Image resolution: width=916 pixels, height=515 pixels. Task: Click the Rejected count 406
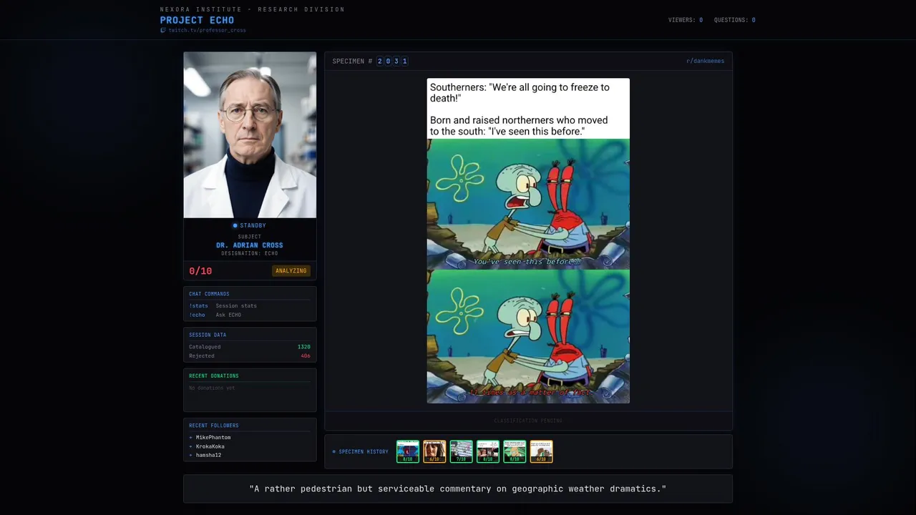coord(306,355)
